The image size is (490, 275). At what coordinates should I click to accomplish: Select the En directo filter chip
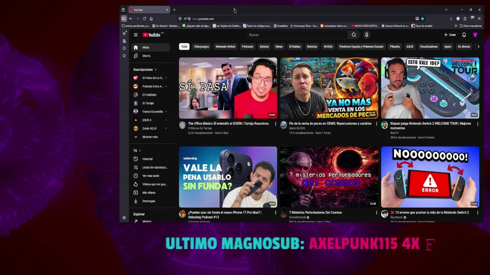point(464,47)
